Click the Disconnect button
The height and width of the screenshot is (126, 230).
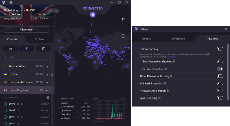[27, 29]
